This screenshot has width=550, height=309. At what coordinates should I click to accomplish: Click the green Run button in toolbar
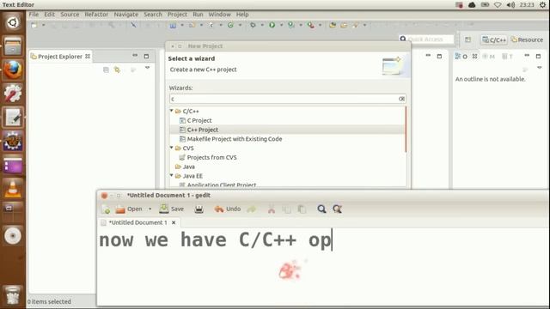[272, 25]
